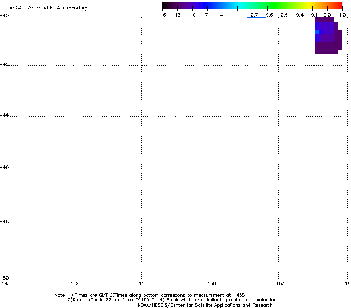Click the -0.5 color bar label
Viewport: 351px width, 308px height.
pos(283,15)
